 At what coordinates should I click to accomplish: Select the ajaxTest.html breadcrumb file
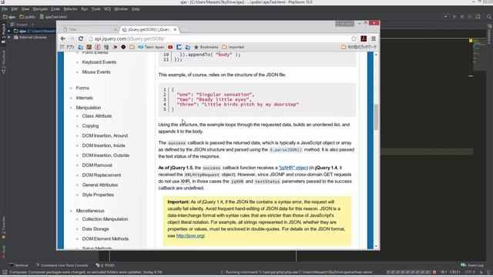[53, 17]
